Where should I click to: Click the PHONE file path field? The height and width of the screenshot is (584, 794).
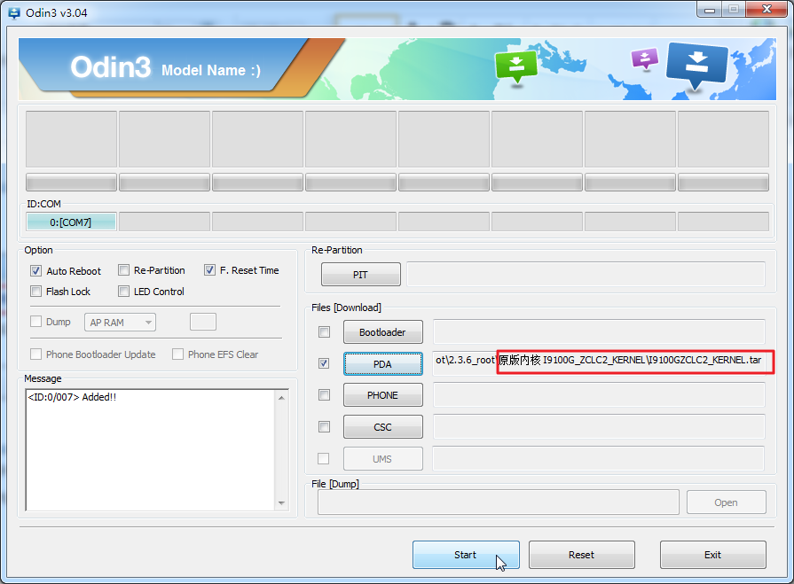(x=599, y=394)
